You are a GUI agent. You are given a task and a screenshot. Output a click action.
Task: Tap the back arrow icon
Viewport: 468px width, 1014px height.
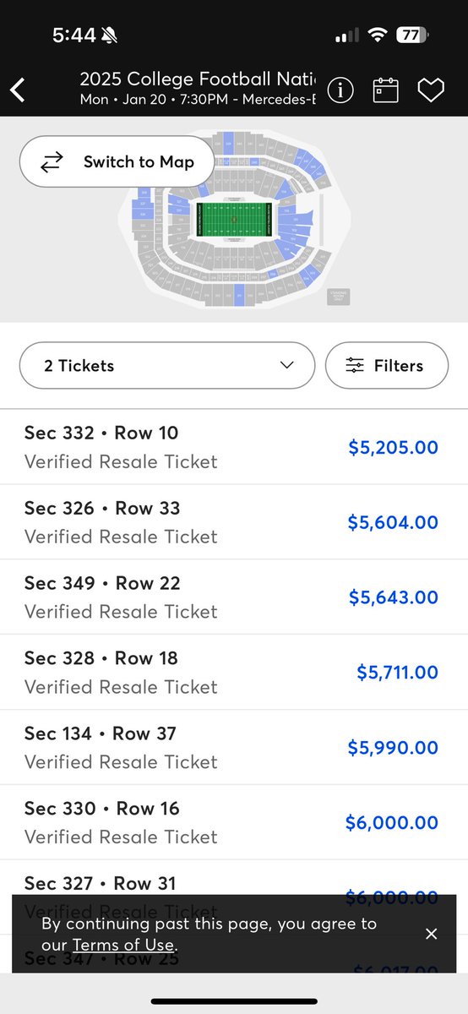coord(19,90)
